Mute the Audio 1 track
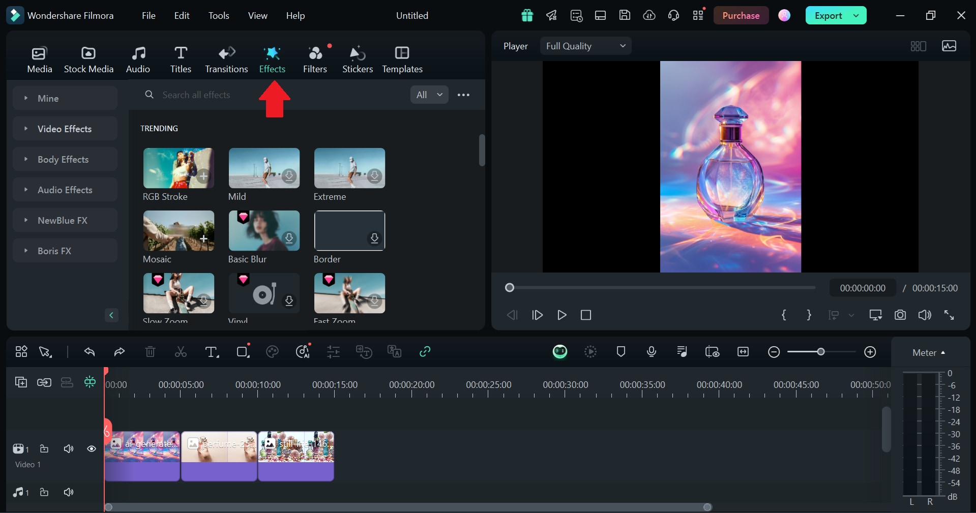The height and width of the screenshot is (513, 976). (69, 492)
